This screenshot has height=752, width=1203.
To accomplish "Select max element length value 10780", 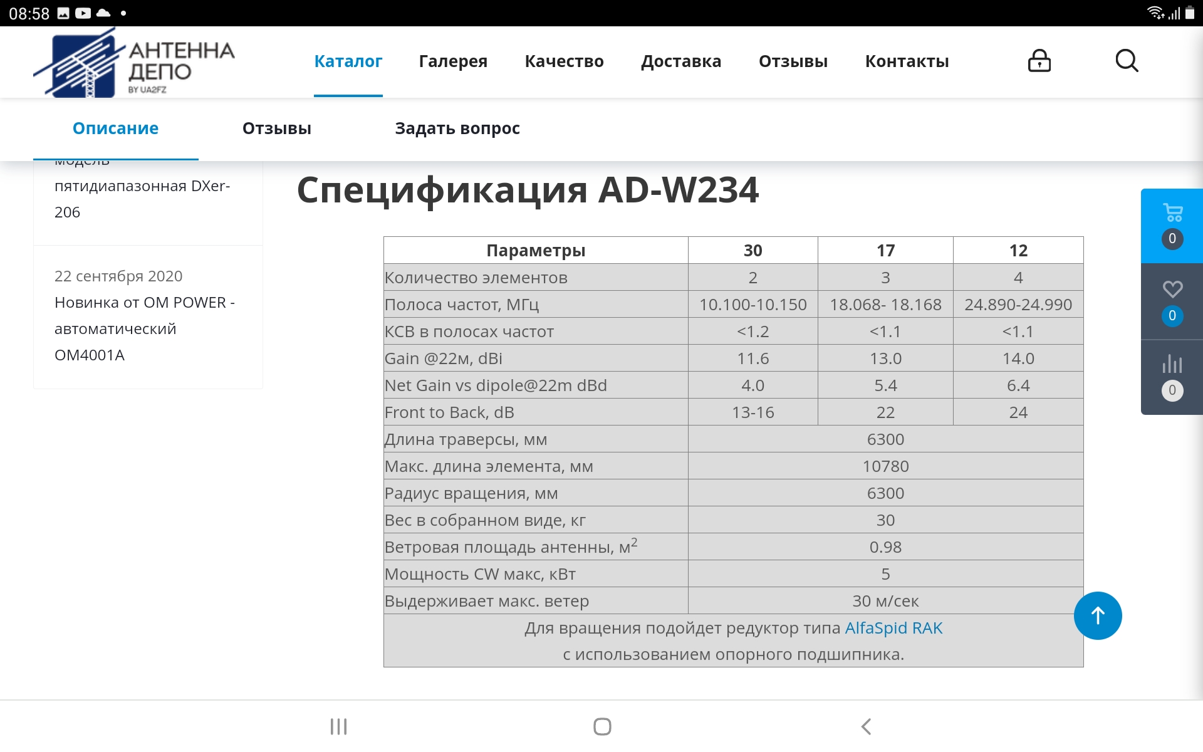I will pyautogui.click(x=885, y=466).
